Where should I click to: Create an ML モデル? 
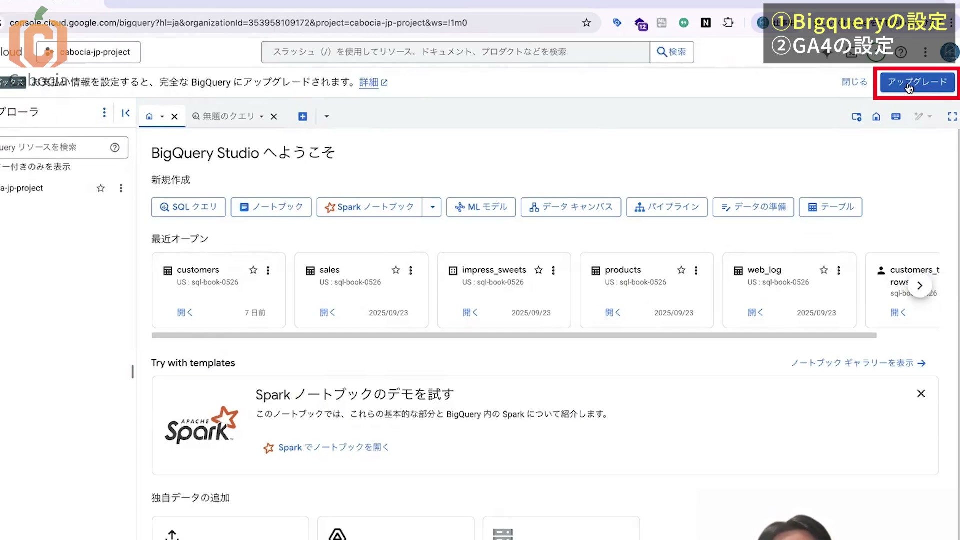point(481,207)
